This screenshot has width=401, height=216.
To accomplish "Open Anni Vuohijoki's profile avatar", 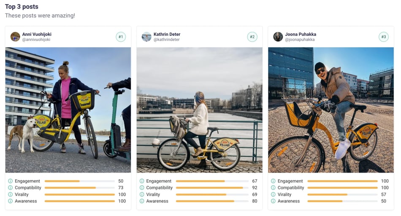I will (x=15, y=37).
